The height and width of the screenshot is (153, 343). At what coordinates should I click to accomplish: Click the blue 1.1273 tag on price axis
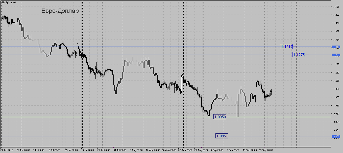point(336,55)
